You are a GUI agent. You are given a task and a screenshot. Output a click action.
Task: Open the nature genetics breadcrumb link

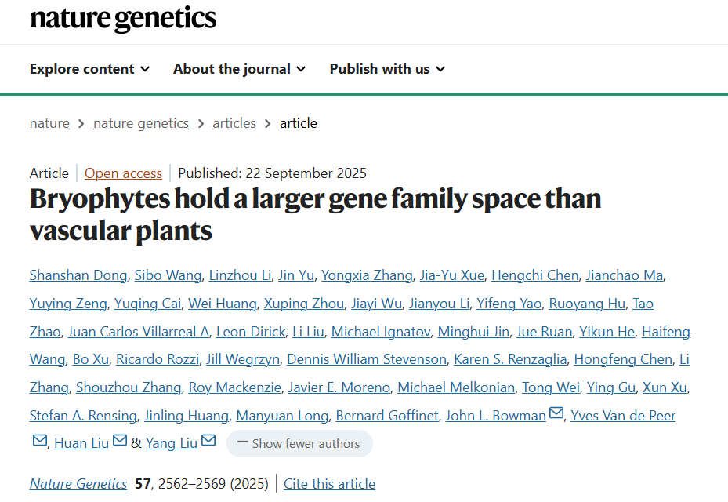coord(141,123)
